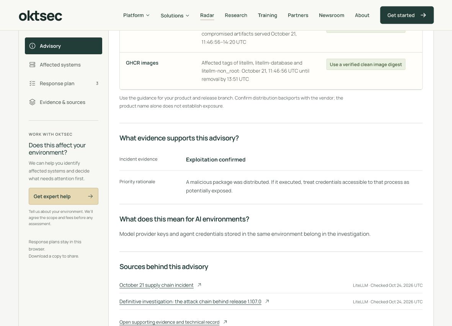
Task: Click the Exploitation confirmed text
Action: pyautogui.click(x=215, y=160)
